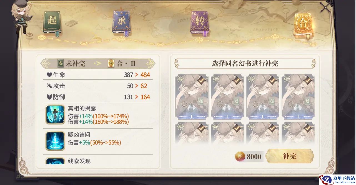The image size is (356, 185).
Task: Toggle first card in bottom row
Action: point(192,133)
